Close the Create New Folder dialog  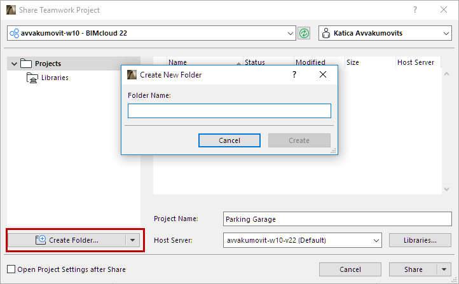(323, 74)
